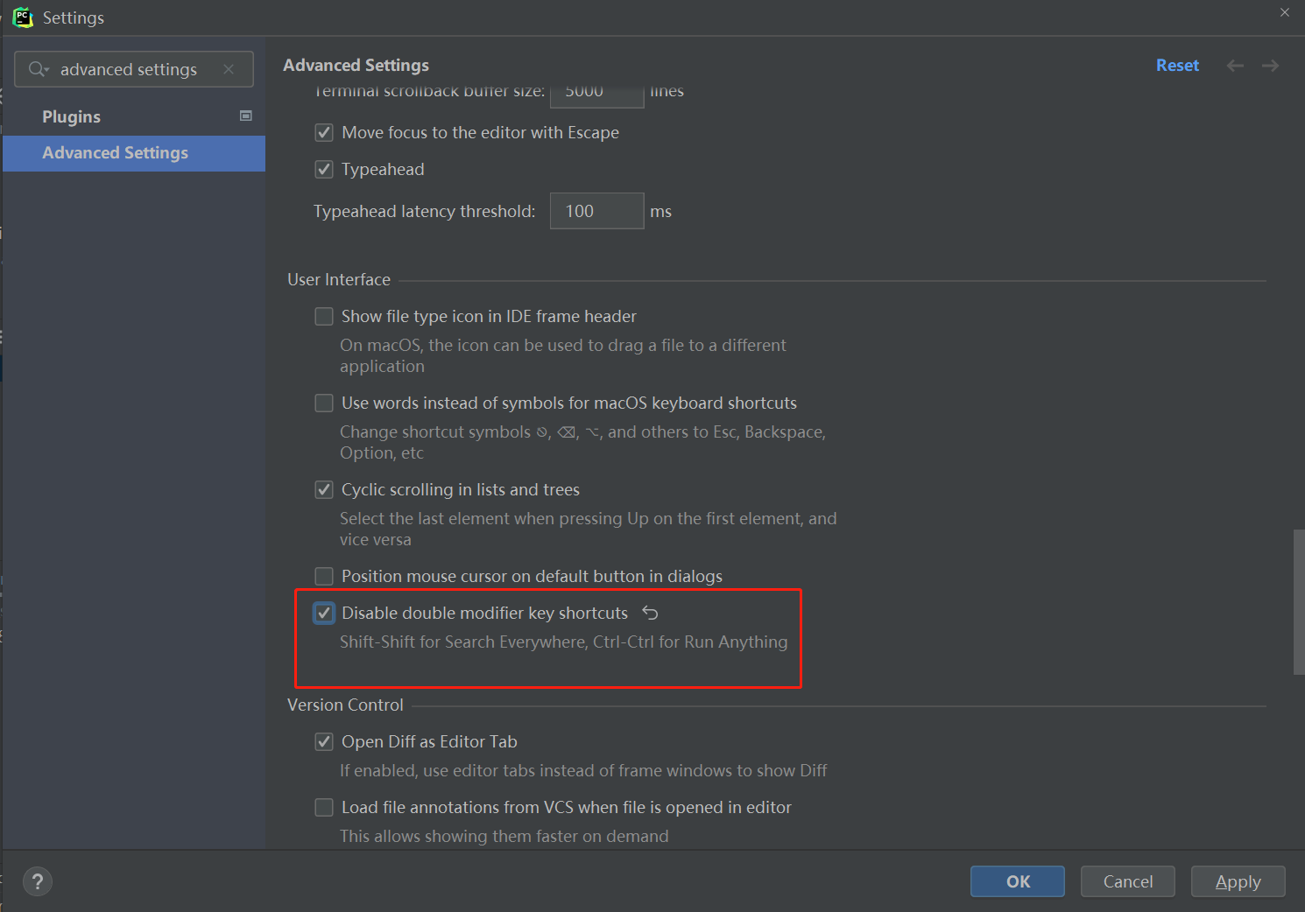Toggle Open Diff as Editor Tab
This screenshot has width=1305, height=912.
click(324, 741)
